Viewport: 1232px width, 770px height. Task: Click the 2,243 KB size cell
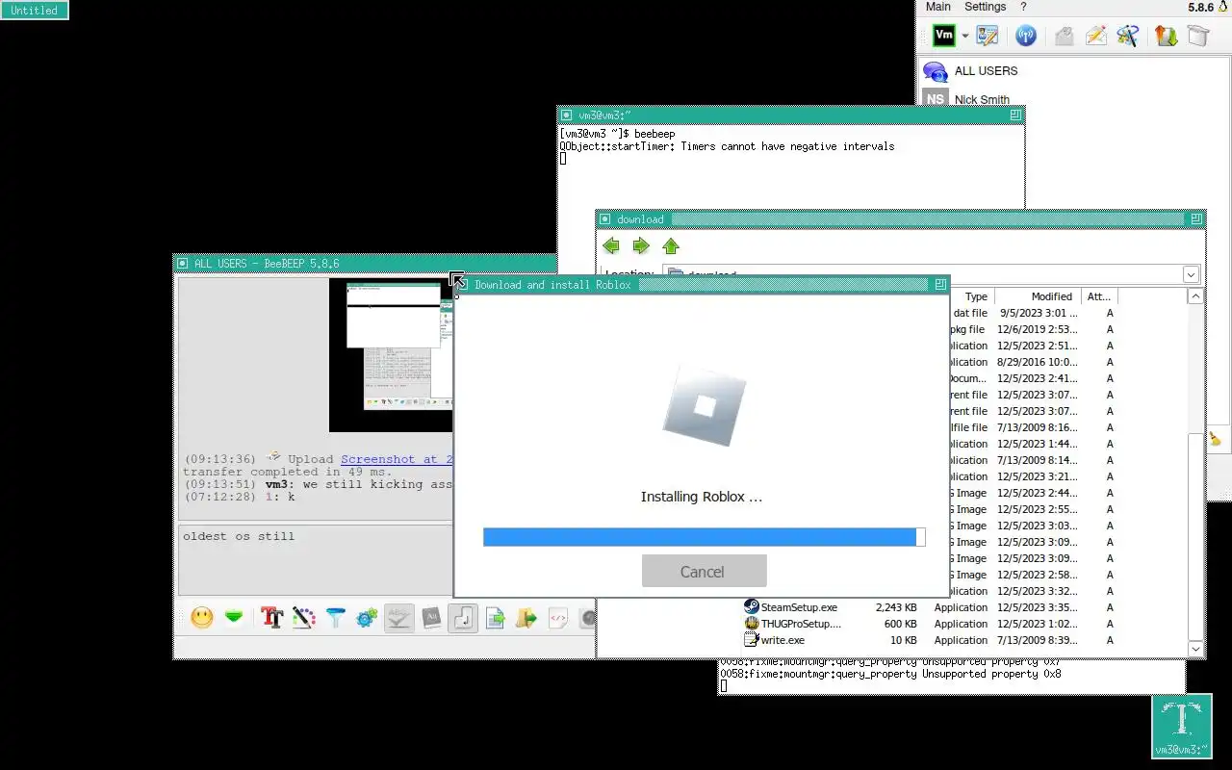pos(896,607)
